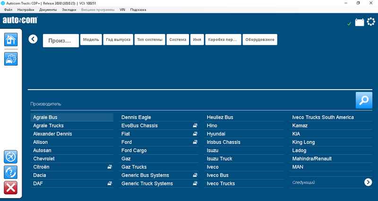Select the Коробка пер... tab
Screen dimensions: 378x201
[x=223, y=40]
